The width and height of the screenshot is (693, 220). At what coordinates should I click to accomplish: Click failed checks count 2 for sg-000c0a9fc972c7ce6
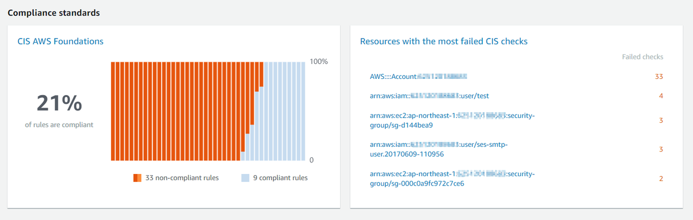661,179
